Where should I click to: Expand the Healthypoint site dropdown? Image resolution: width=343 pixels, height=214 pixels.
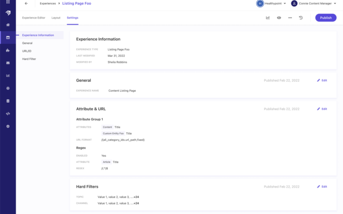click(271, 3)
